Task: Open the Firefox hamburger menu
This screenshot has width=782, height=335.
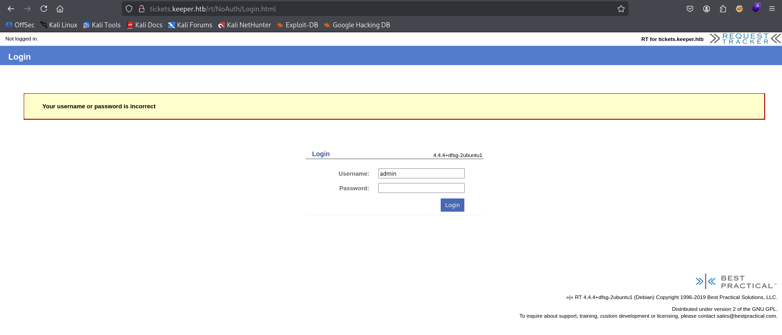Action: (772, 9)
